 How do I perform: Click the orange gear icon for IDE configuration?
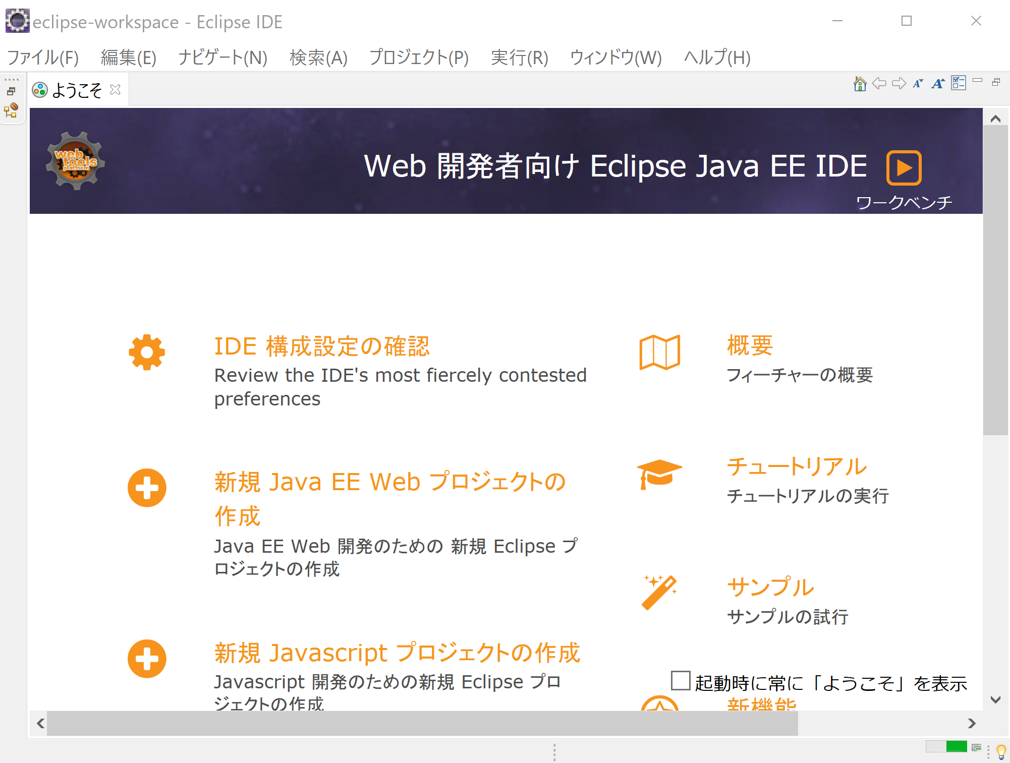tap(147, 352)
